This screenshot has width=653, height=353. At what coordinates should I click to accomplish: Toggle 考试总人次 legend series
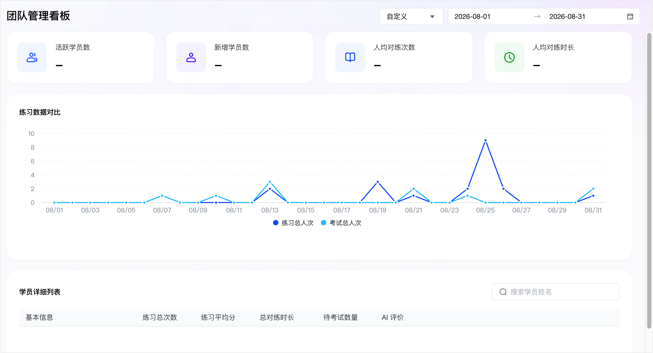click(x=341, y=223)
